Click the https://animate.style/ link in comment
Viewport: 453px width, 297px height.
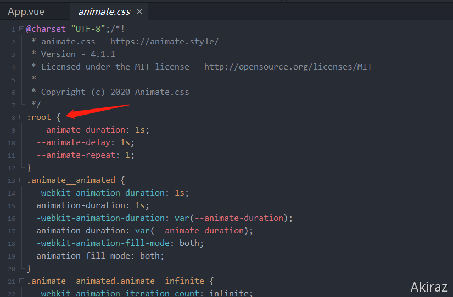point(164,42)
